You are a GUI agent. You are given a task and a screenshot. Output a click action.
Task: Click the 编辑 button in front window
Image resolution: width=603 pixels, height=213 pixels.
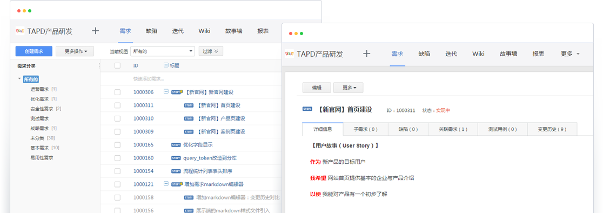coord(317,88)
